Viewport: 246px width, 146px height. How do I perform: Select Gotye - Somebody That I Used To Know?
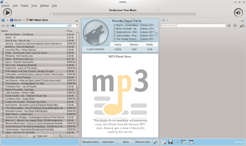pyautogui.click(x=38, y=53)
